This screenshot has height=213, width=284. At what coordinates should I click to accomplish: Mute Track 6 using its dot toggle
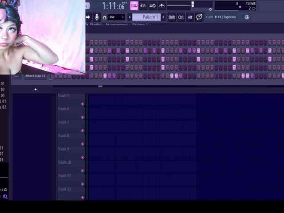[83, 118]
